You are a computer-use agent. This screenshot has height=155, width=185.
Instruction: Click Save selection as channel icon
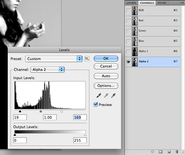(x=161, y=152)
